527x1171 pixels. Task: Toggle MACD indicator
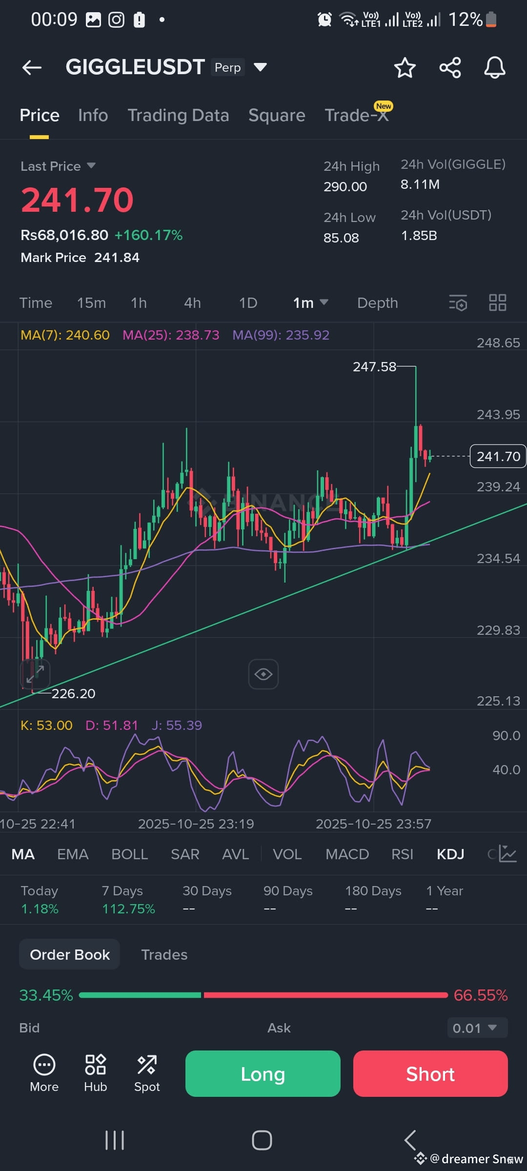pyautogui.click(x=347, y=854)
